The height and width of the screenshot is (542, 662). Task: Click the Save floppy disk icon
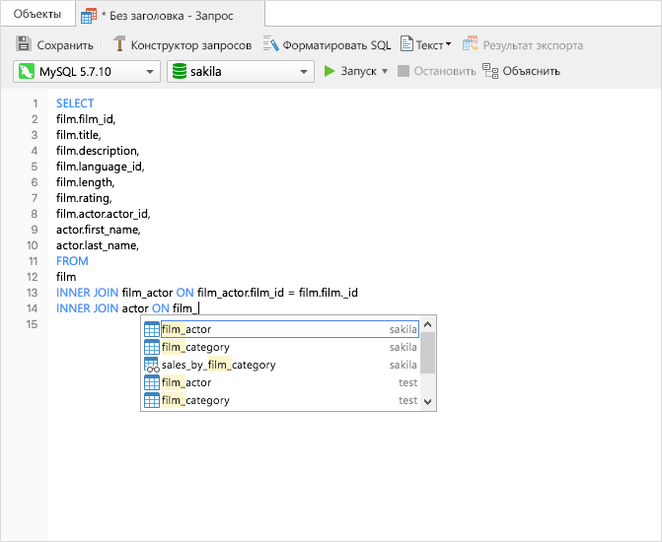[24, 44]
